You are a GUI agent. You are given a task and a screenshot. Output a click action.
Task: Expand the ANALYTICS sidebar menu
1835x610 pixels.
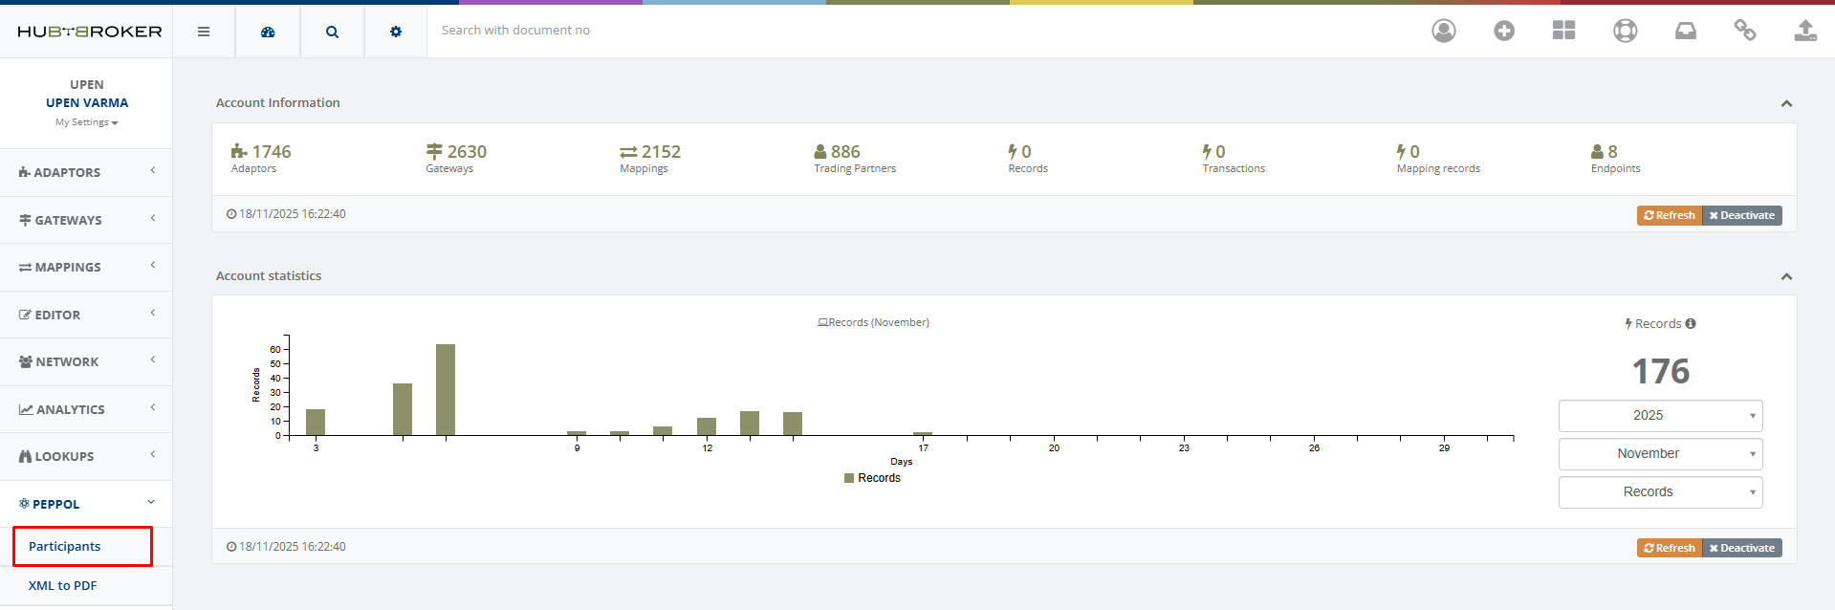point(86,409)
